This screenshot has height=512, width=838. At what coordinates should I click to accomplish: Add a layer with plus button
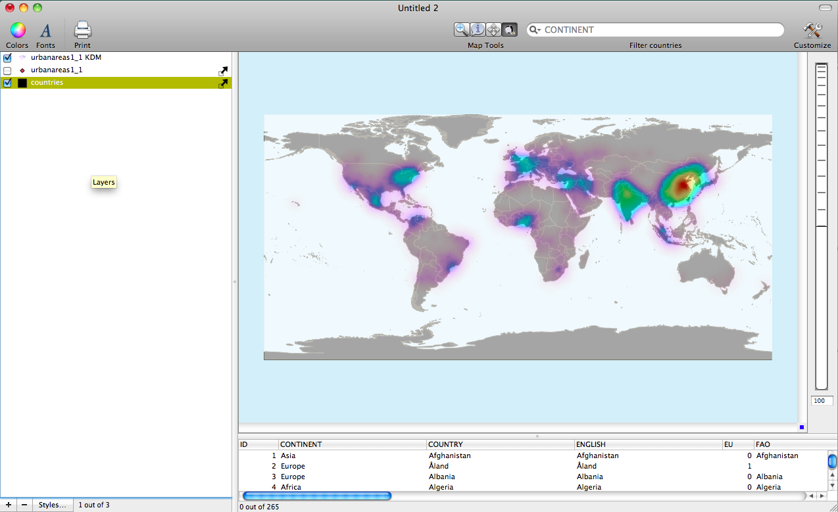[x=8, y=505]
